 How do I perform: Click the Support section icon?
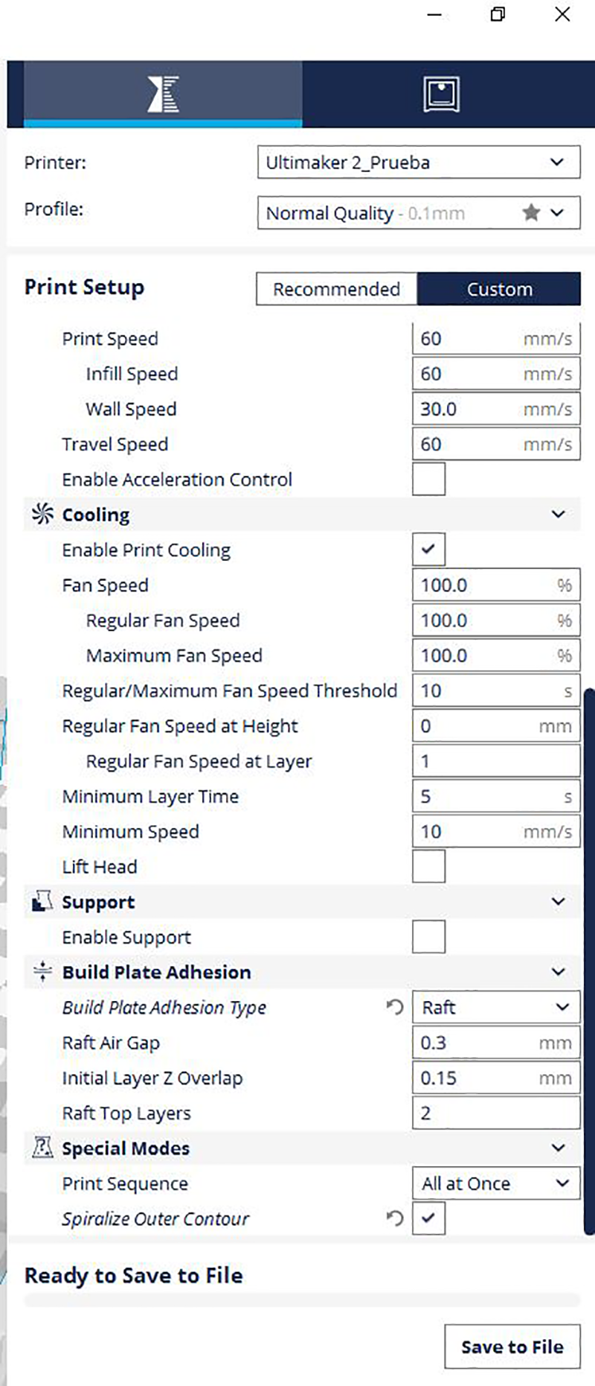click(42, 902)
